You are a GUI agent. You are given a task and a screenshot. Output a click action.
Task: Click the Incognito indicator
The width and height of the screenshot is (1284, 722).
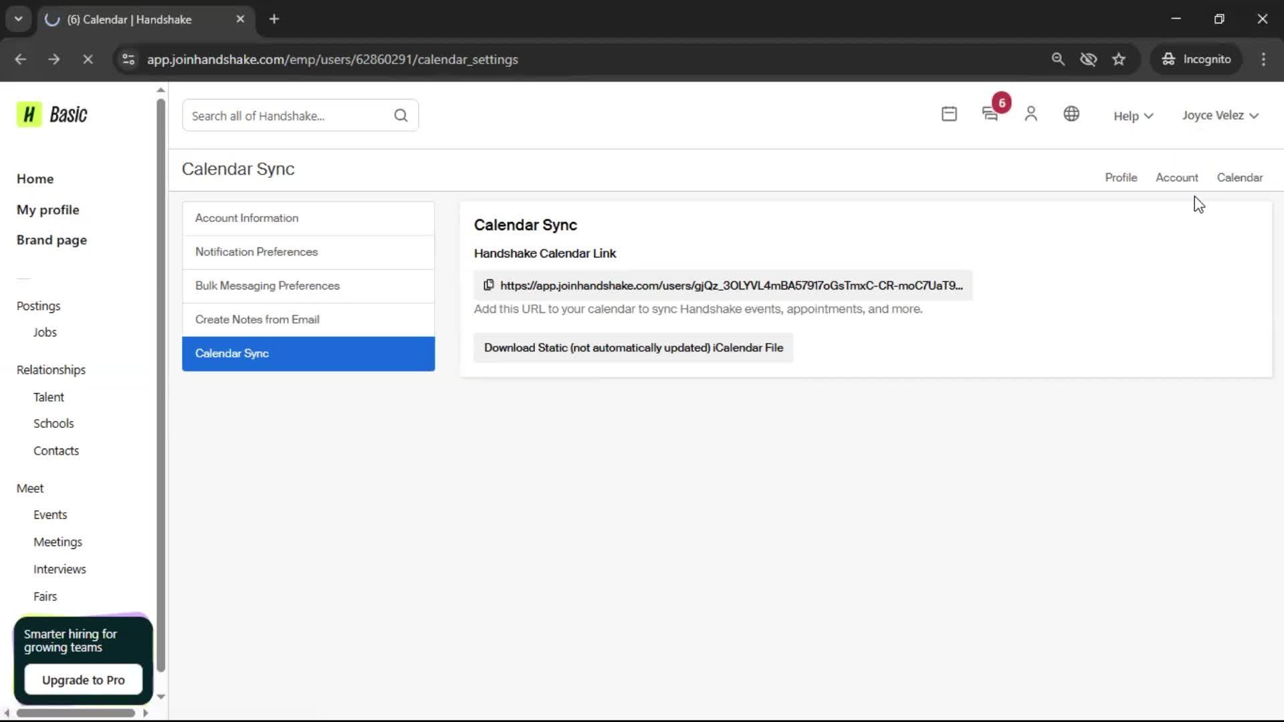click(1196, 59)
